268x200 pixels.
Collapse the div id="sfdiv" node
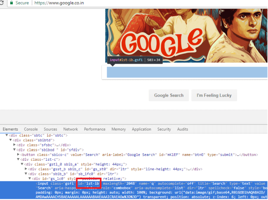tap(14, 150)
